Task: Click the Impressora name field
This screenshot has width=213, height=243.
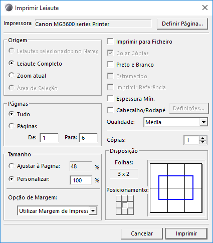Action: coord(93,24)
